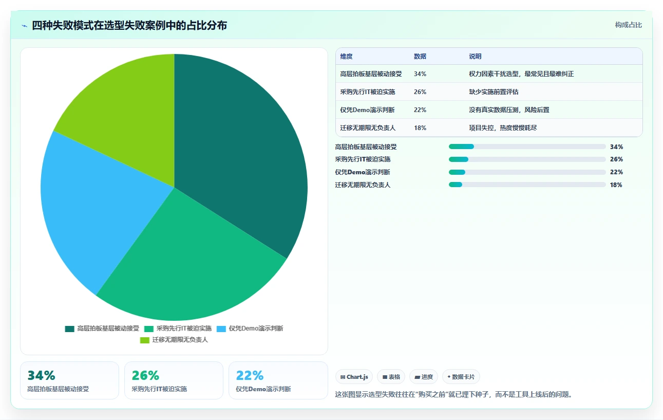The width and height of the screenshot is (663, 420).
Task: Select table cell 高层拍板基层被动接受
Action: 371,74
